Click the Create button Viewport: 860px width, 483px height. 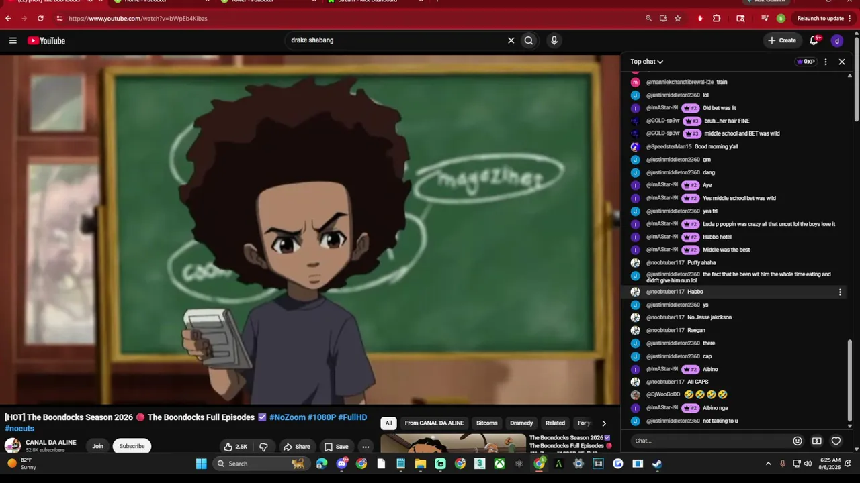782,40
